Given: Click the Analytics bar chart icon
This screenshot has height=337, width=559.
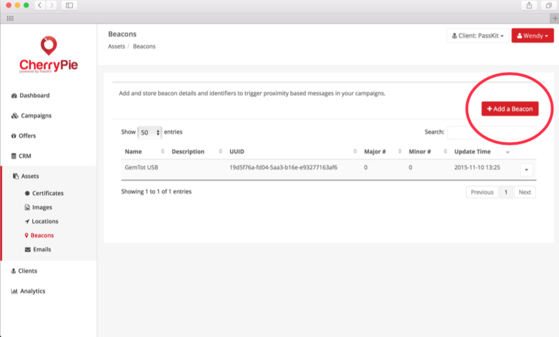Looking at the screenshot, I should tap(14, 291).
